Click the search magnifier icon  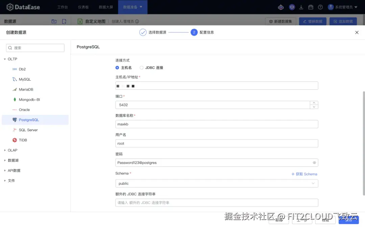10,48
